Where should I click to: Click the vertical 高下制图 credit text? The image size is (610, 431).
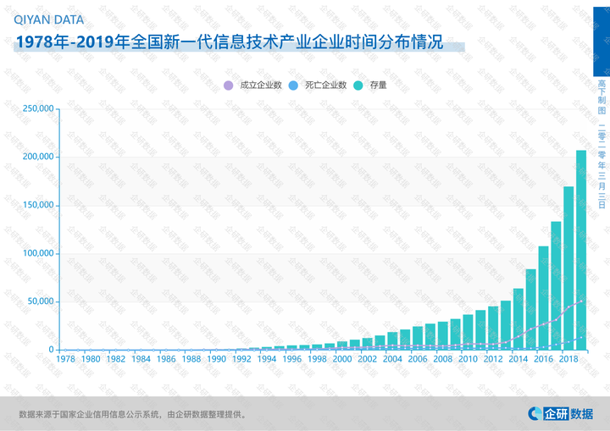pyautogui.click(x=602, y=97)
